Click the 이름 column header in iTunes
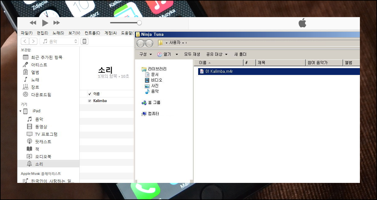 [x=96, y=94]
